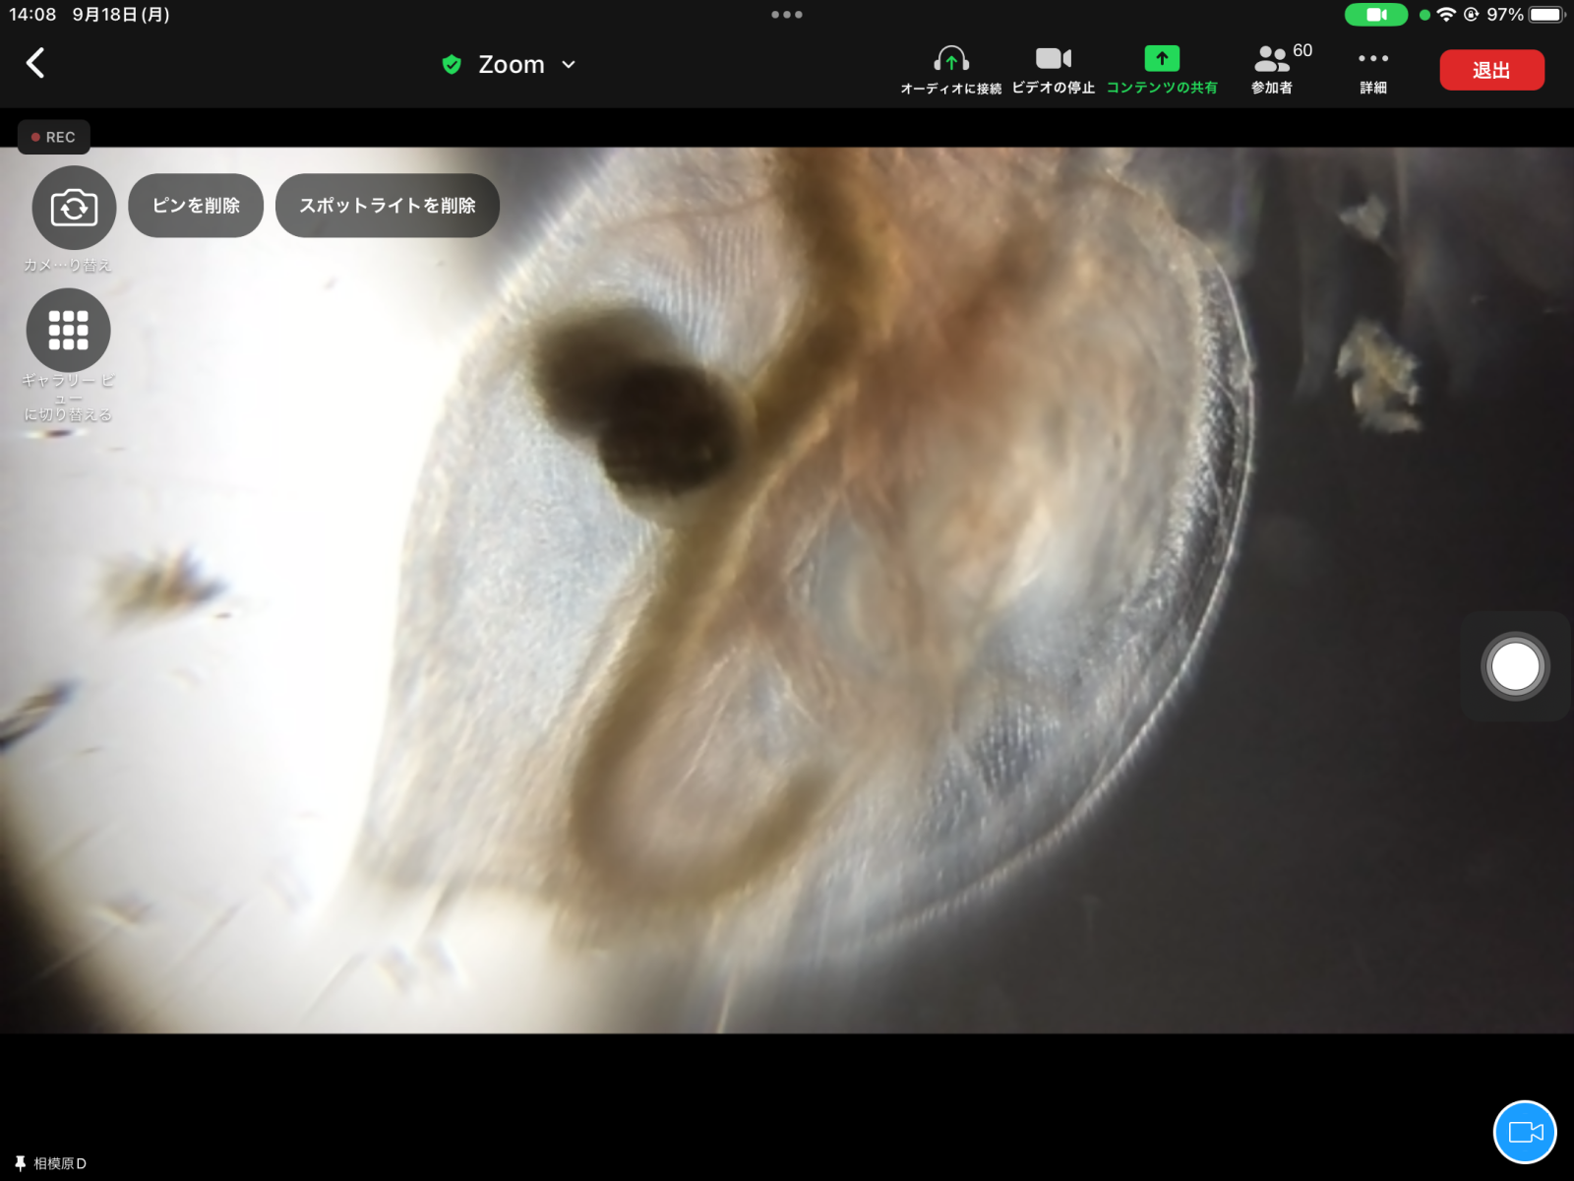Switch to gallery view with grid icon
Screen dimensions: 1574x1181
click(x=68, y=331)
